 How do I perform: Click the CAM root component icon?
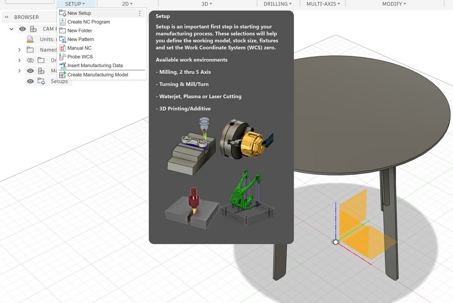pos(34,29)
